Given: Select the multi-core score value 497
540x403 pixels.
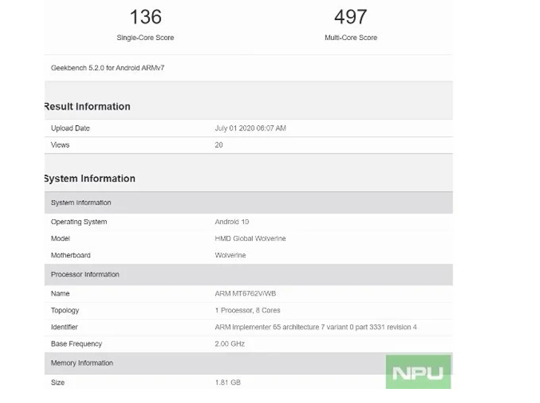Looking at the screenshot, I should (x=351, y=17).
